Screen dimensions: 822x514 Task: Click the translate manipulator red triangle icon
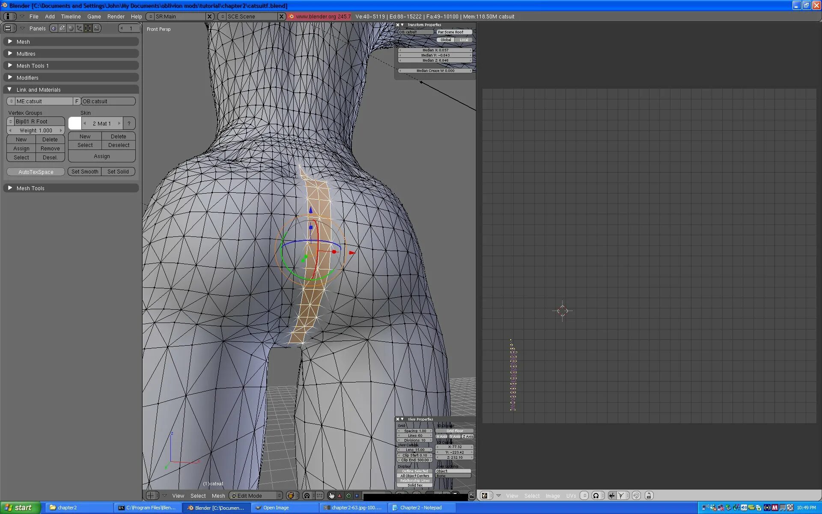(x=340, y=496)
